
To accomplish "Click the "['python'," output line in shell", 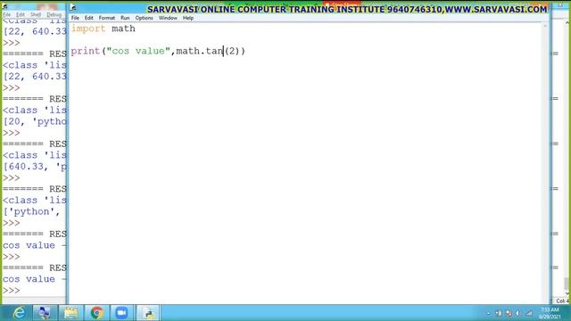I will point(31,211).
